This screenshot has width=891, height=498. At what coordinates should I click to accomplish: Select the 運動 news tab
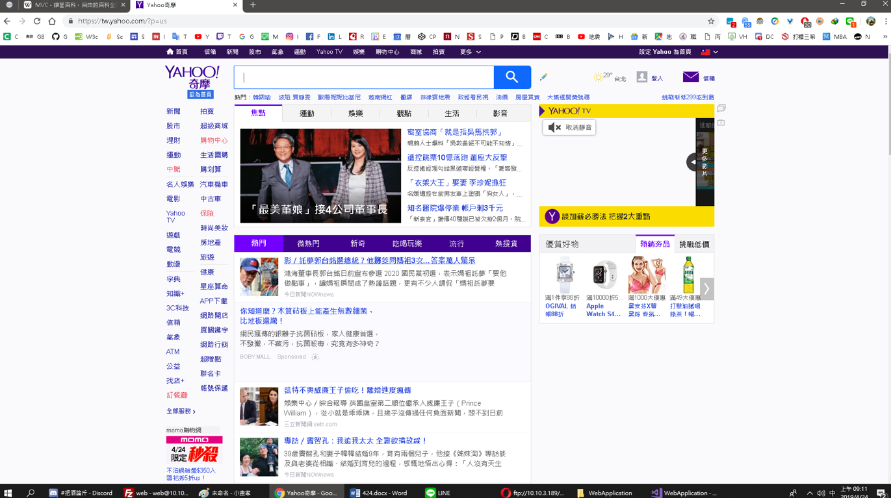tap(307, 113)
